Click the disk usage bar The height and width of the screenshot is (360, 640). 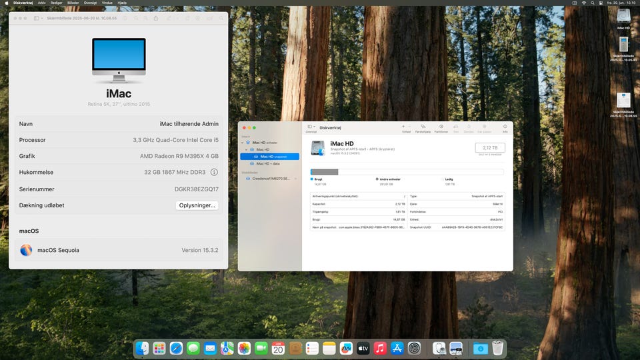[407, 172]
